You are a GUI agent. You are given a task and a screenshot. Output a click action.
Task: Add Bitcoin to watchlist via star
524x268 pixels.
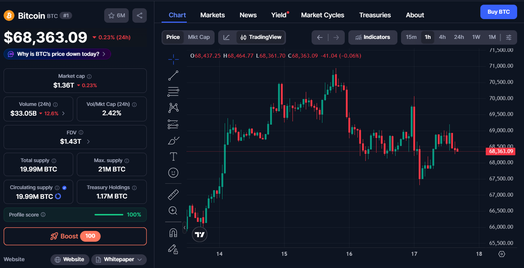(116, 15)
